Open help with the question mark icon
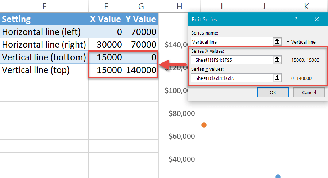The image size is (328, 178). click(x=296, y=20)
